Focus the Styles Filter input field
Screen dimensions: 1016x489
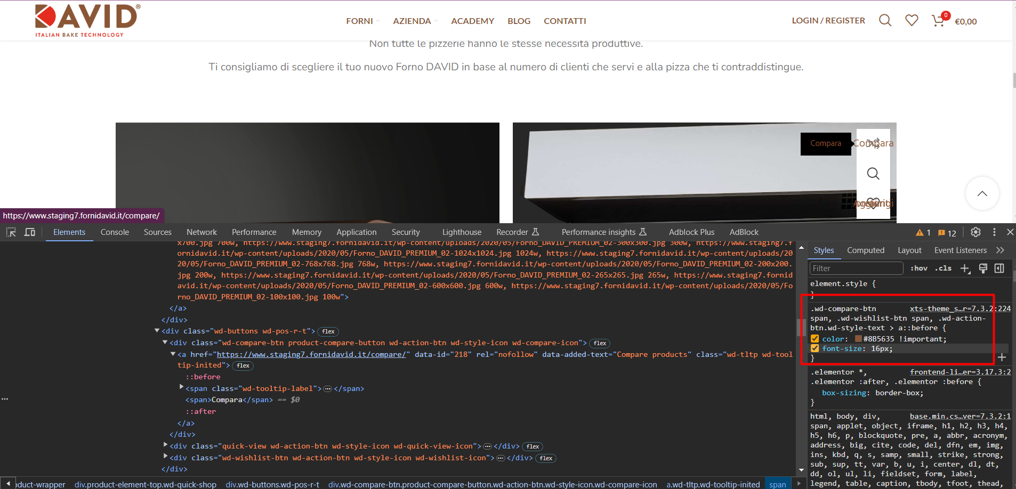coord(856,268)
